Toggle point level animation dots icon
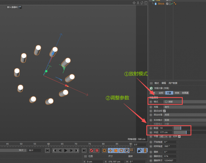Screen dimensions: 206x163 click(132, 151)
